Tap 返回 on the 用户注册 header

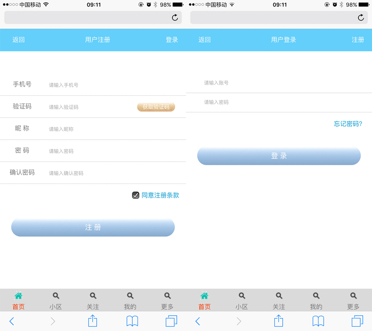tap(18, 40)
